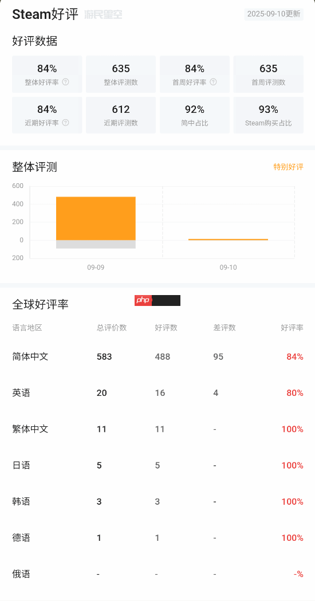The width and height of the screenshot is (315, 601).
Task: Click the orange 09-09 positive reviews bar
Action: coord(96,218)
